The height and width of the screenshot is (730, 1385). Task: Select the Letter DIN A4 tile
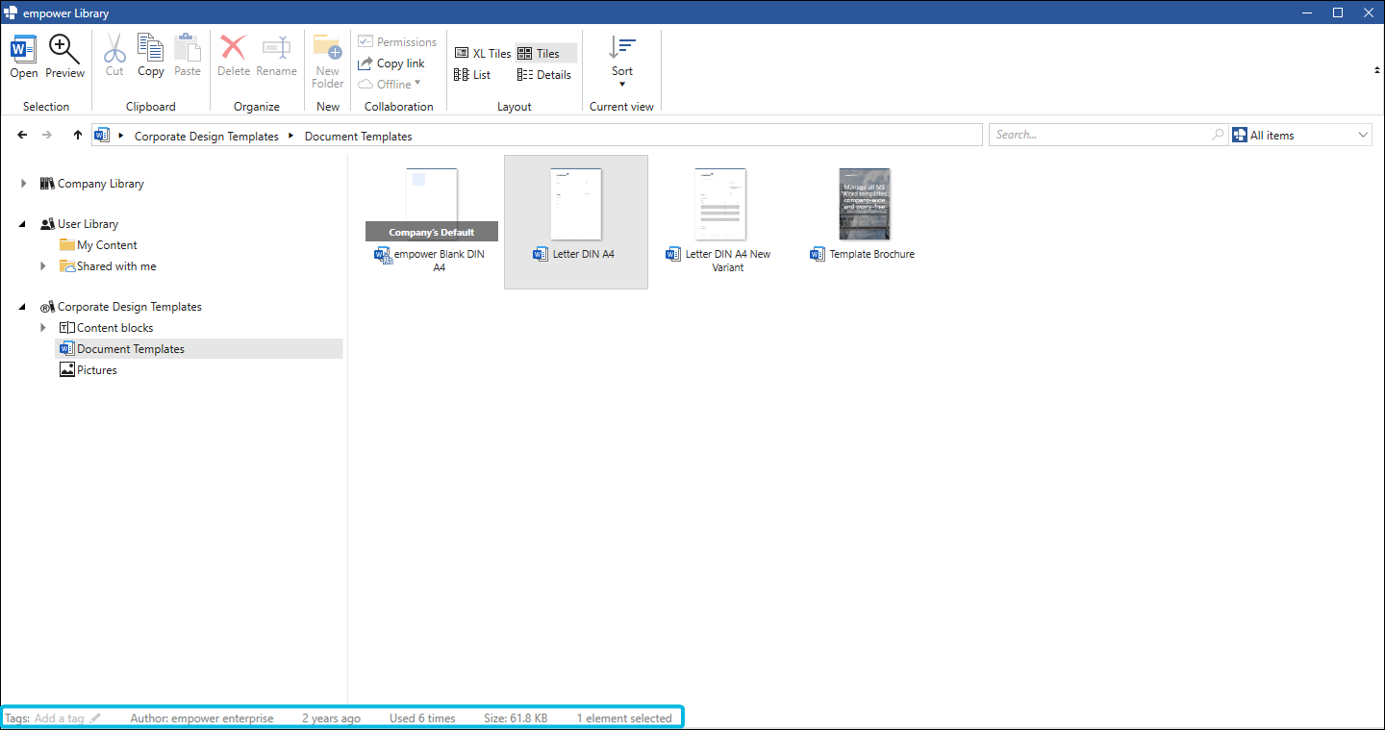pos(576,221)
